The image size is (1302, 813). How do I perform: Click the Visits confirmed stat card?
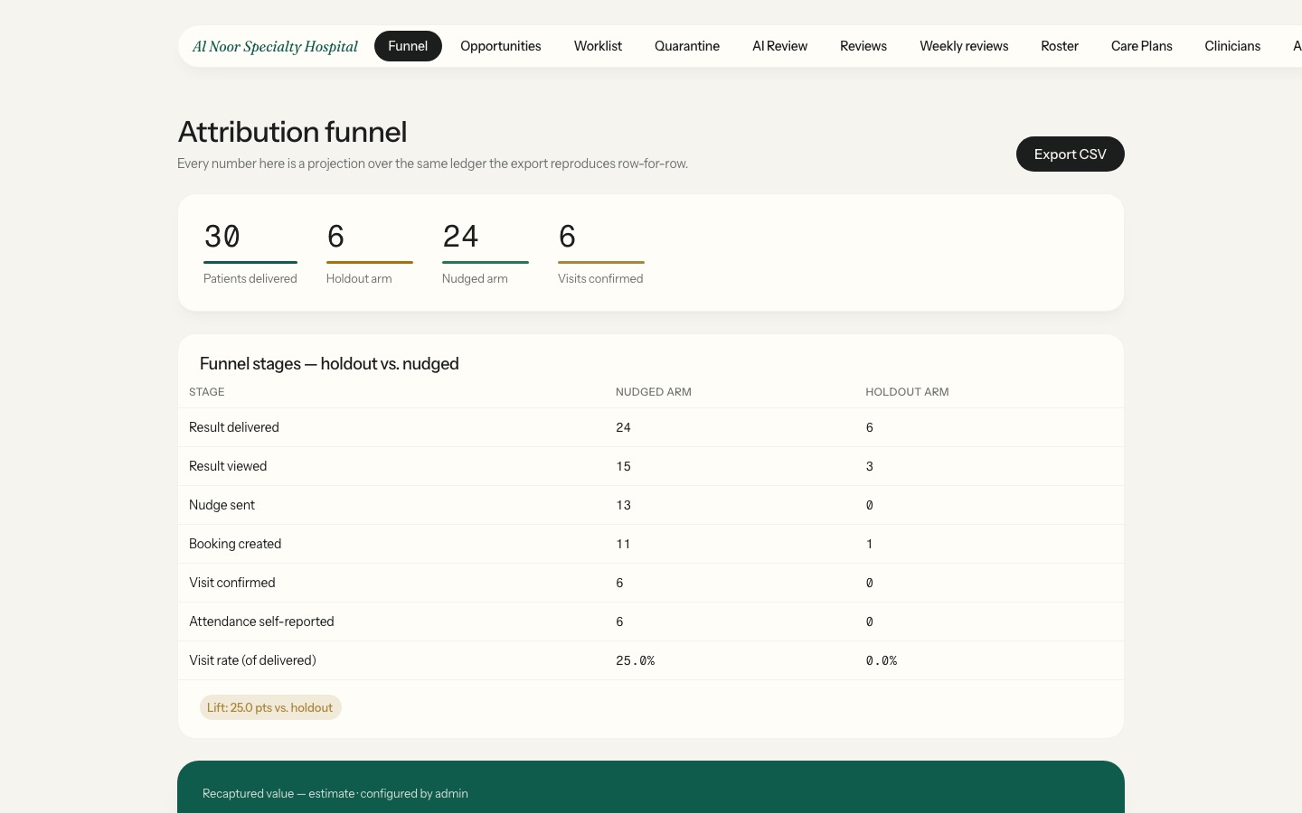tap(601, 253)
